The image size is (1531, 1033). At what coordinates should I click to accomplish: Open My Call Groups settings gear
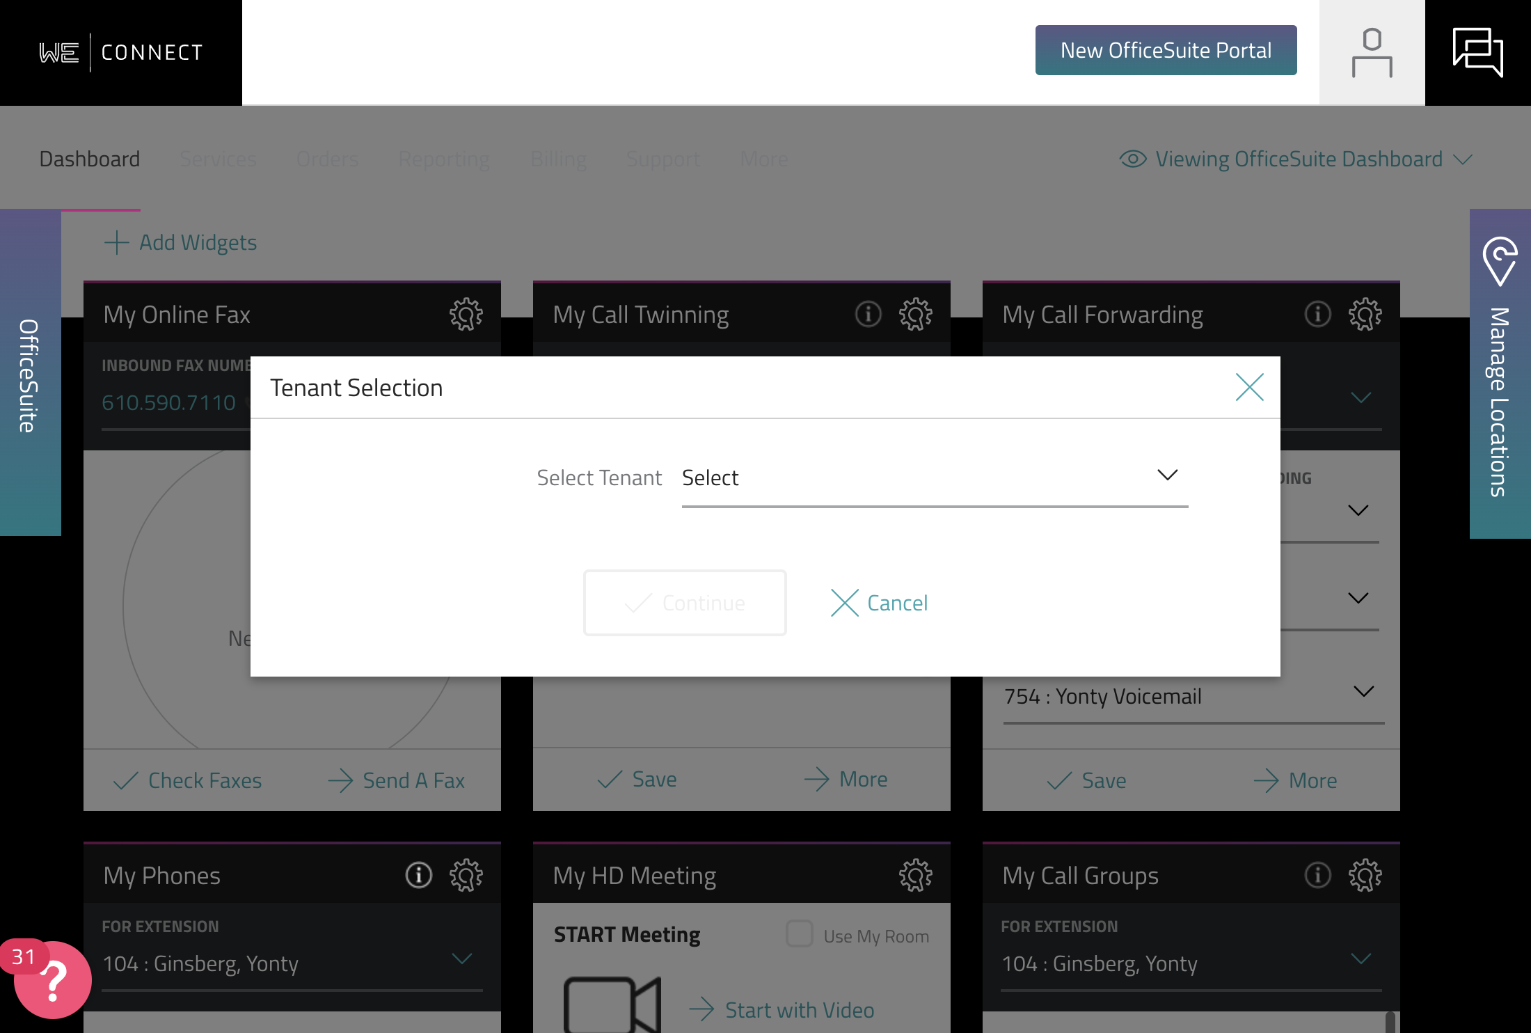click(x=1365, y=876)
